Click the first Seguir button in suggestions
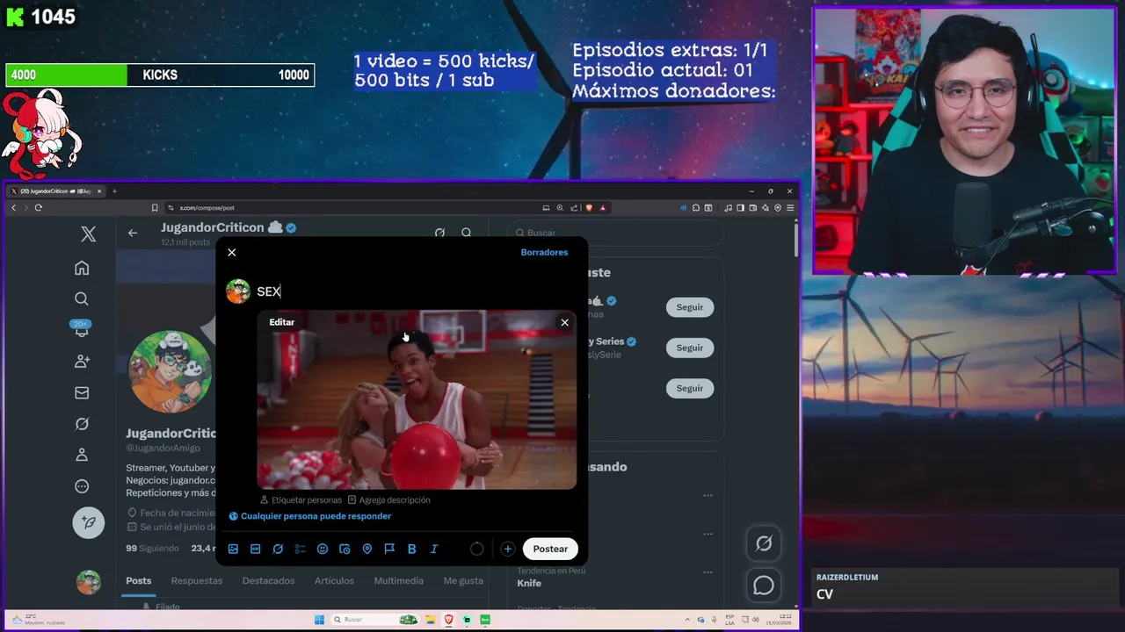This screenshot has width=1125, height=632. [690, 307]
